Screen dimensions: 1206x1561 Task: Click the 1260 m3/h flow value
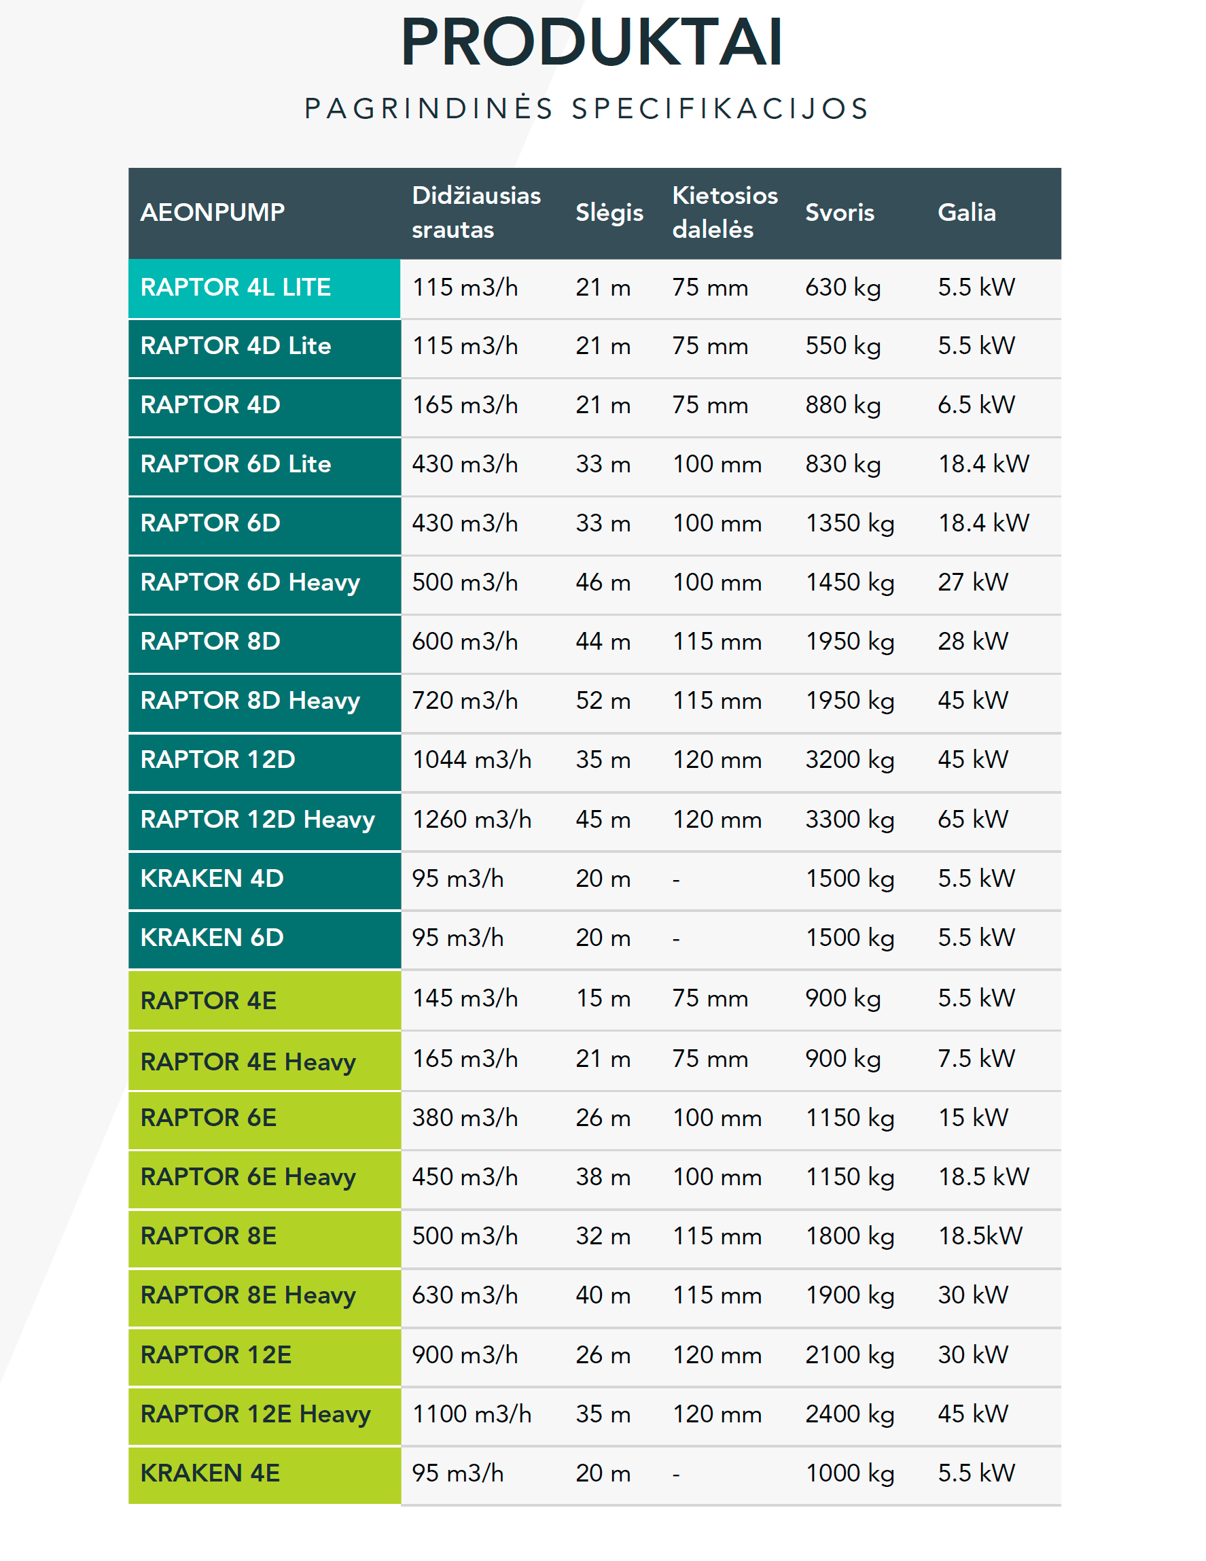(x=472, y=820)
